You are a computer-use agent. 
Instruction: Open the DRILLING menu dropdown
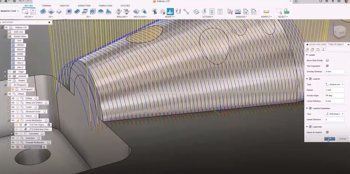(122, 17)
